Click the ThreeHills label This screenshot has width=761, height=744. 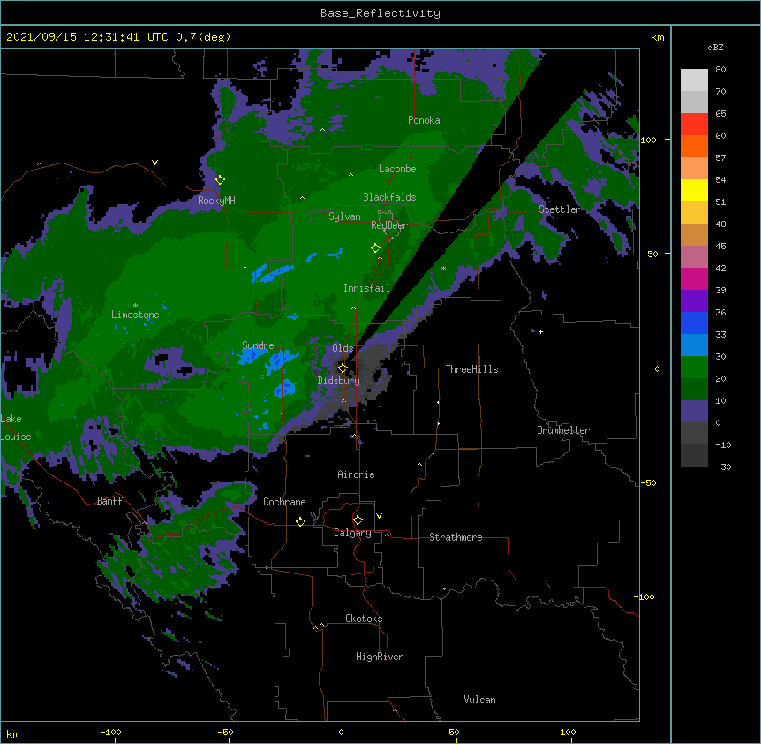point(471,369)
